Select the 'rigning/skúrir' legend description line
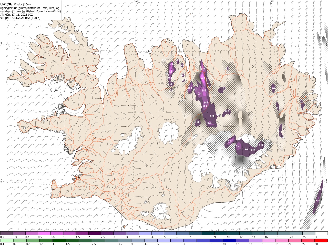Viewport: 328px width, 246px height. 30,8
